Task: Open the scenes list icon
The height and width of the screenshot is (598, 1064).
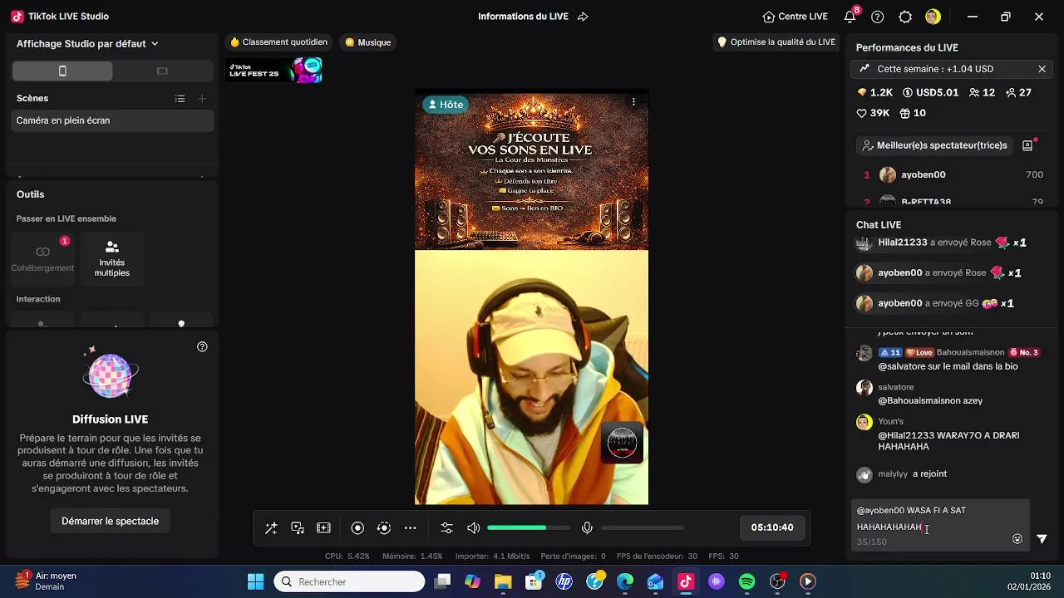Action: click(x=180, y=99)
